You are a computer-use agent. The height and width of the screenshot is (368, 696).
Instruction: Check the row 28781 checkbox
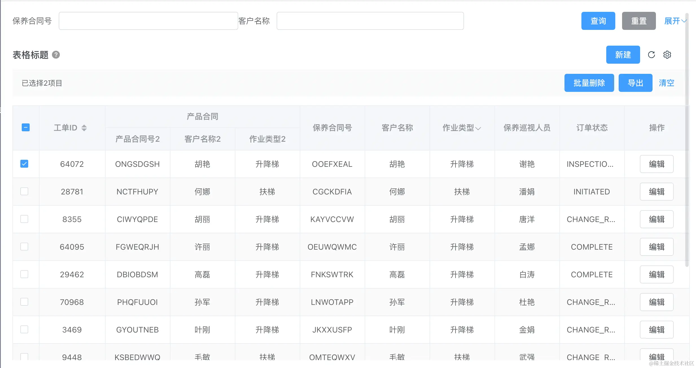click(24, 191)
